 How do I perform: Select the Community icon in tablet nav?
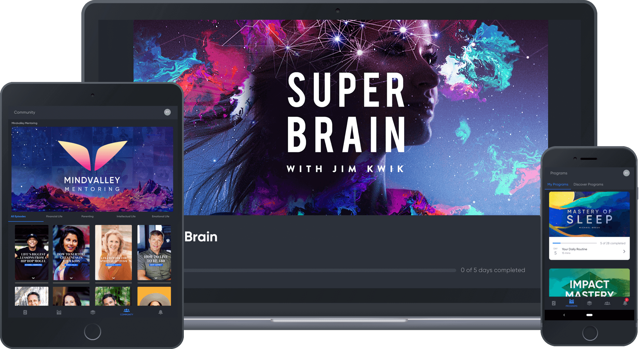click(x=126, y=312)
